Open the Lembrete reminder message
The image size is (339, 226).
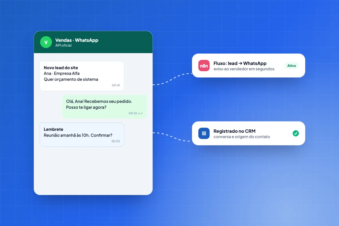point(82,135)
